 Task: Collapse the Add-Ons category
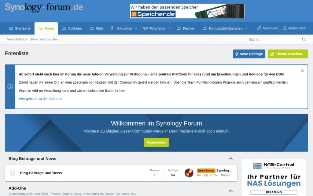pos(230,191)
